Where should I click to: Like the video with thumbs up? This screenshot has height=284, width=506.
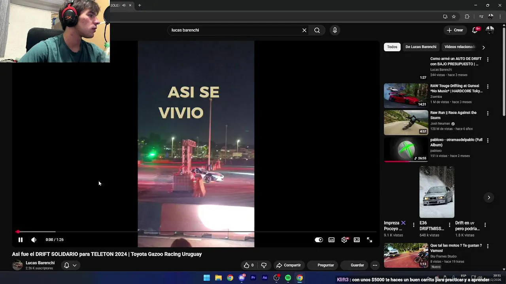click(249, 265)
